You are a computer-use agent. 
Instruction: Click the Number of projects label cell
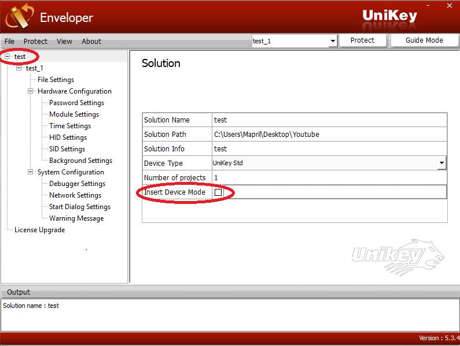pos(177,177)
